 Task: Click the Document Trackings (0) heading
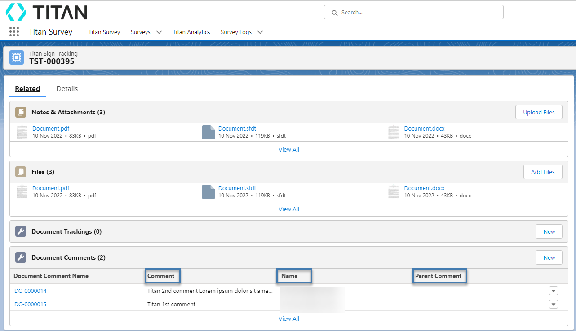66,231
